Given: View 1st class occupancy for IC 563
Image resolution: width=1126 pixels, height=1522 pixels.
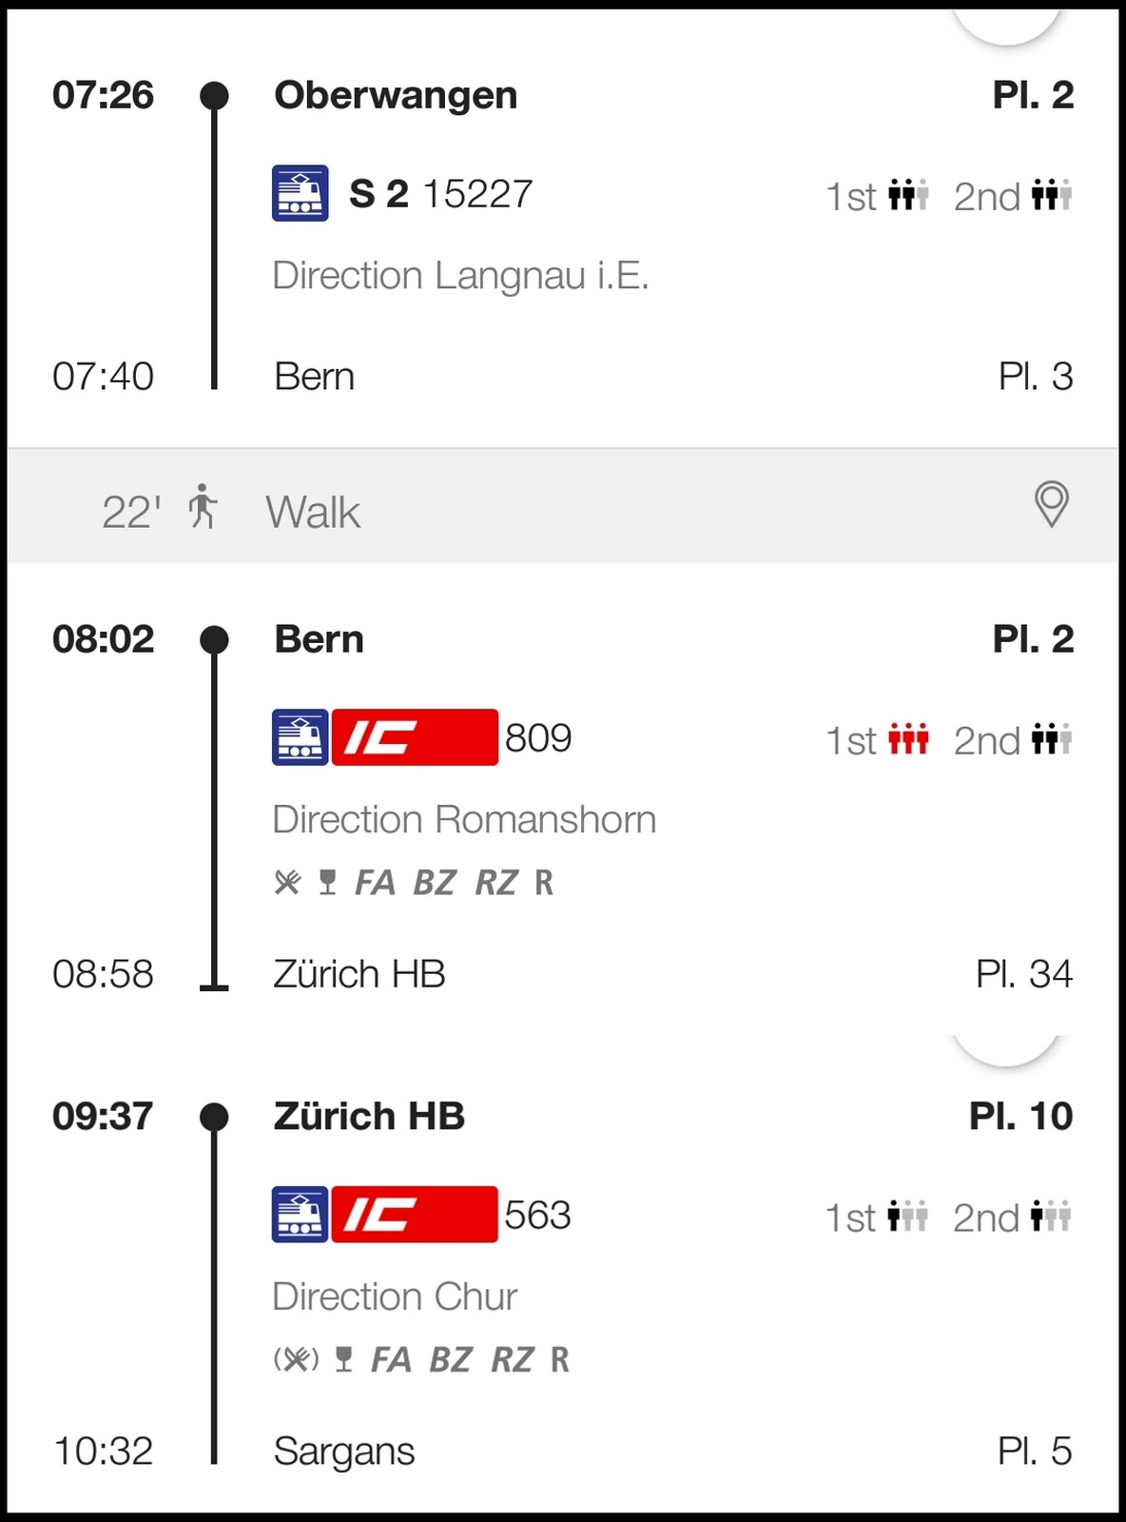Looking at the screenshot, I should [x=907, y=1217].
